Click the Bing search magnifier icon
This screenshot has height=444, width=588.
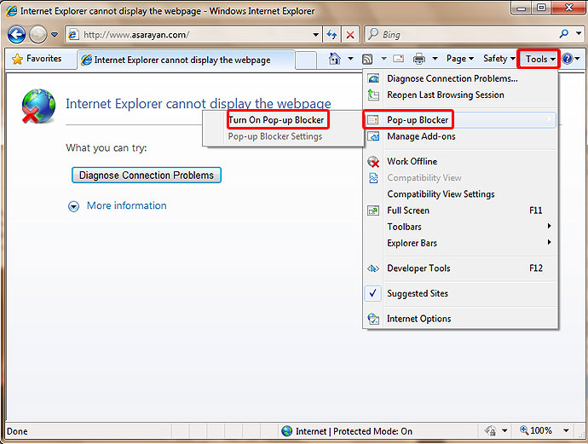click(565, 35)
